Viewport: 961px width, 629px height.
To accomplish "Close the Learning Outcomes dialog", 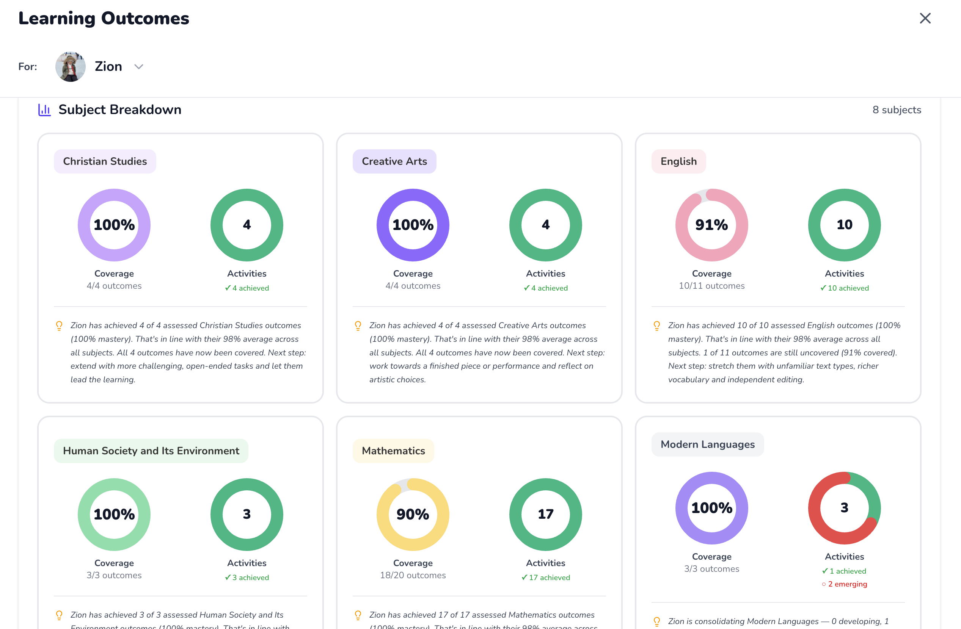I will [x=925, y=18].
